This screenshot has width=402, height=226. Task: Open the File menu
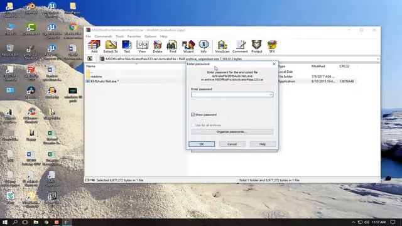(x=88, y=36)
